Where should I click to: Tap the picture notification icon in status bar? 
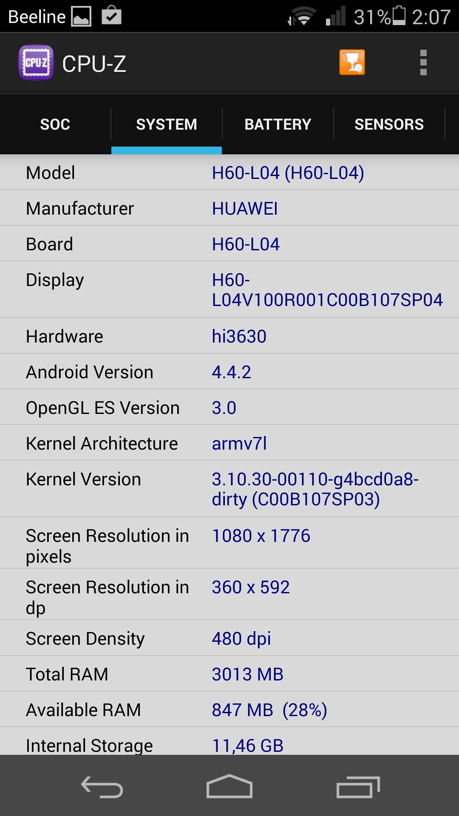(x=81, y=17)
